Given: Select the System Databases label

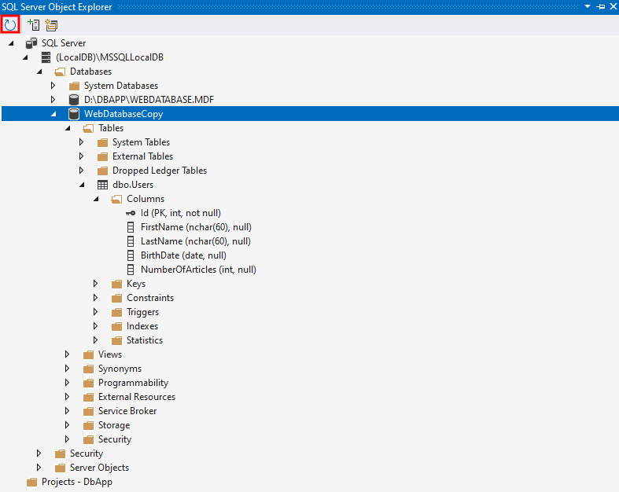Looking at the screenshot, I should 121,86.
